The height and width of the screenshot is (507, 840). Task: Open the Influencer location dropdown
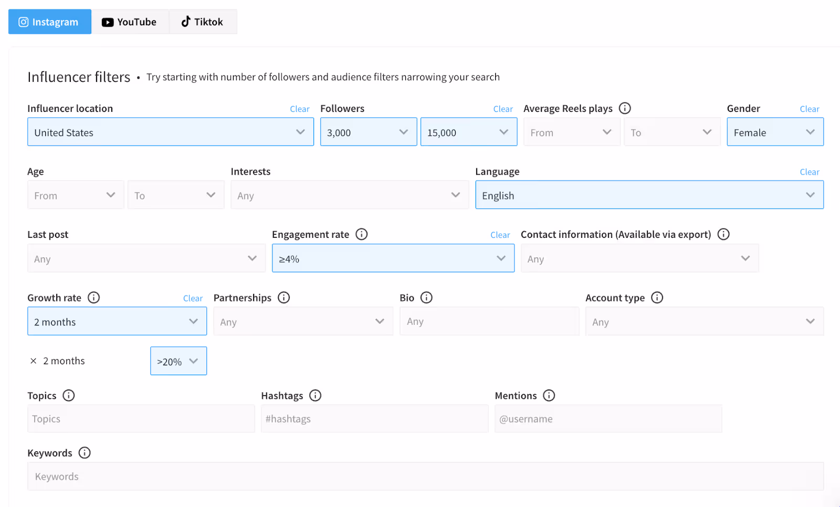click(170, 132)
